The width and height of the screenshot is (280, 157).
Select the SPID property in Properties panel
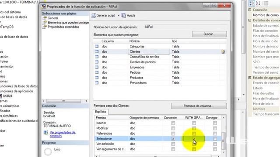[x=266, y=62]
